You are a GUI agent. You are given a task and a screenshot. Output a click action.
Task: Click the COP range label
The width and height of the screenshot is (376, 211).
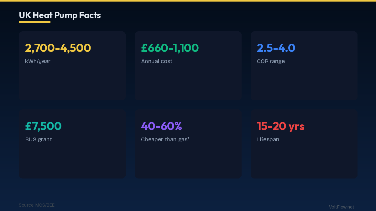click(271, 61)
